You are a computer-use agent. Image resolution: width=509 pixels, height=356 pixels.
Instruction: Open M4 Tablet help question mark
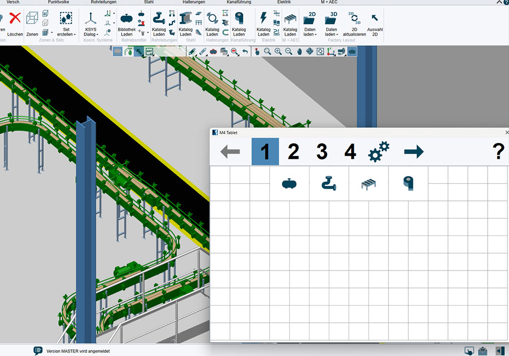pos(498,152)
